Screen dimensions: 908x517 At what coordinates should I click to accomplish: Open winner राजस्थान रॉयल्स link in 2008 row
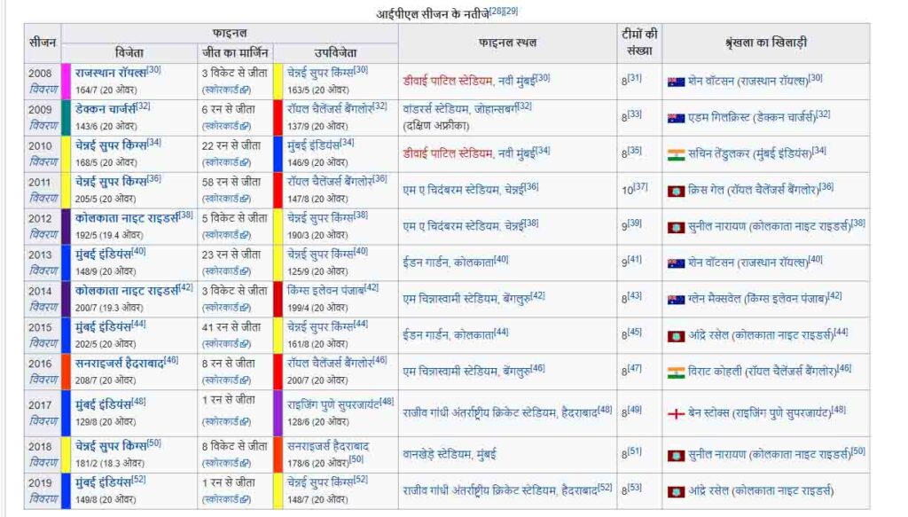point(110,74)
